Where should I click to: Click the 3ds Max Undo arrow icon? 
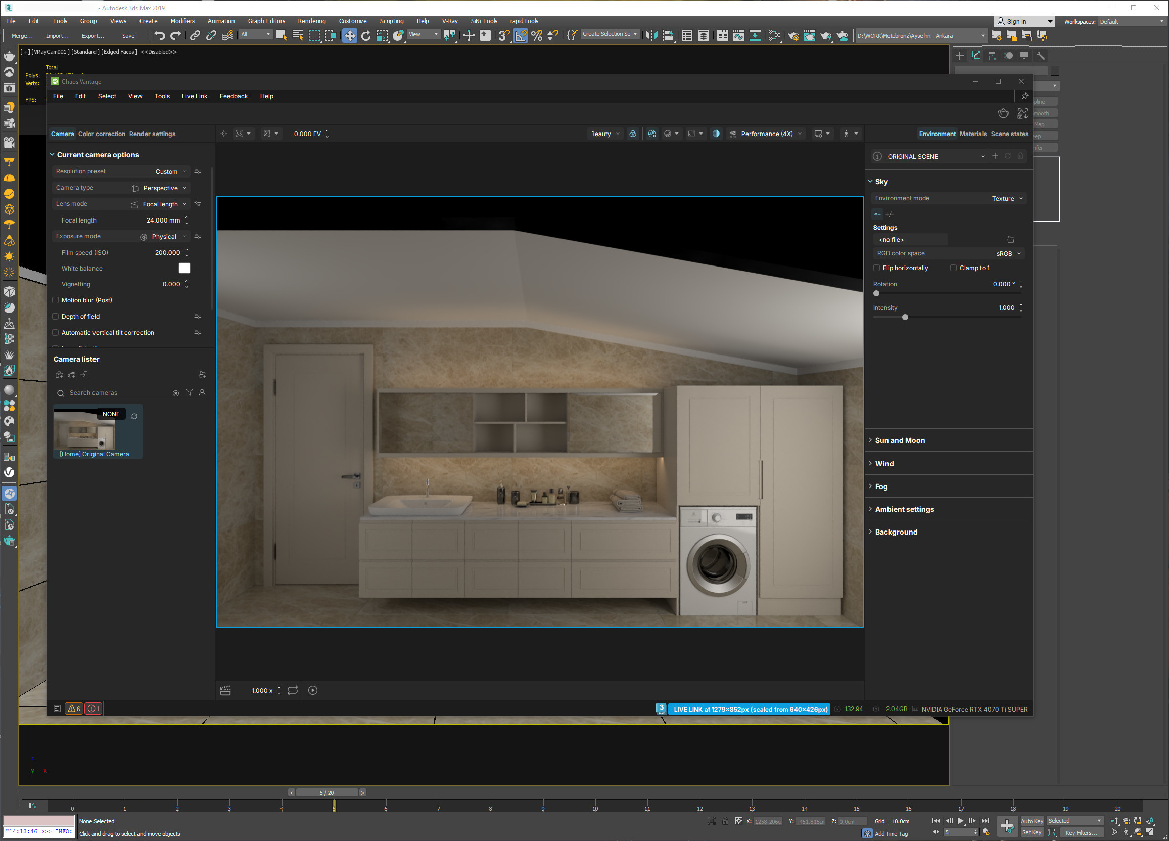pos(159,35)
